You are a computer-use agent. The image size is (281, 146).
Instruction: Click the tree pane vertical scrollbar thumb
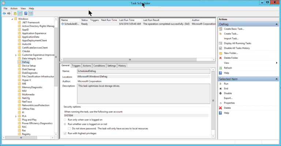[x=56, y=57]
